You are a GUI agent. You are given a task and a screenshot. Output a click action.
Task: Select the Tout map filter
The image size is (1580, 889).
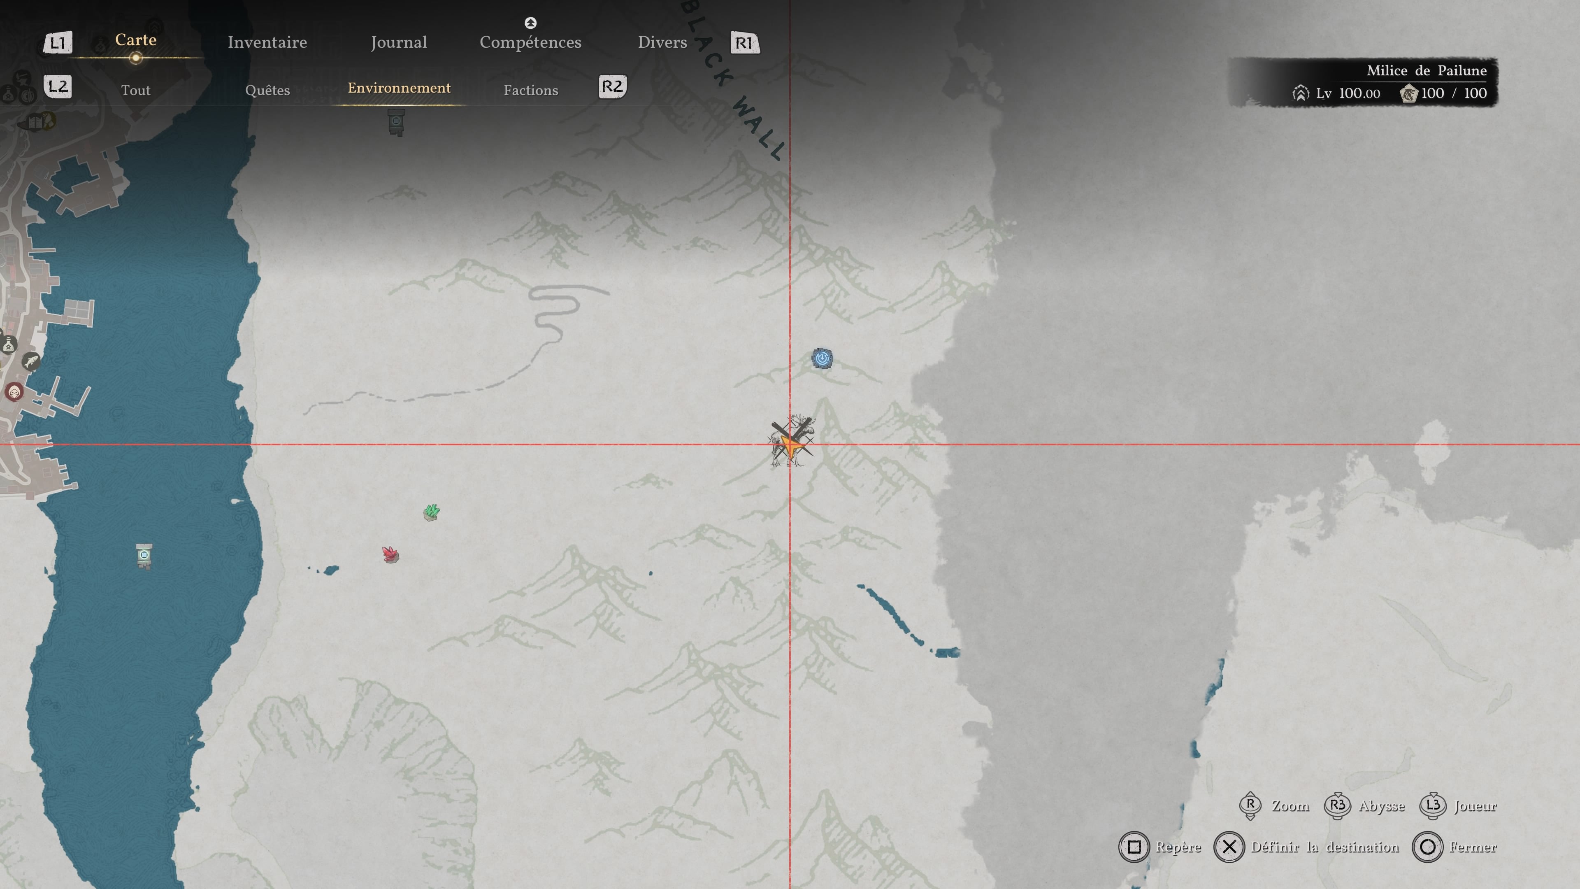pos(135,90)
